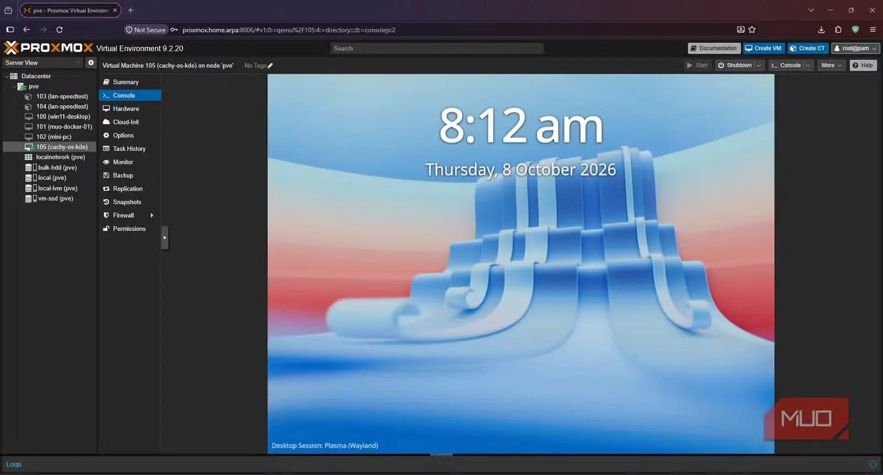Viewport: 883px width, 475px height.
Task: Open the browser extensions puzzle icon
Action: point(838,30)
